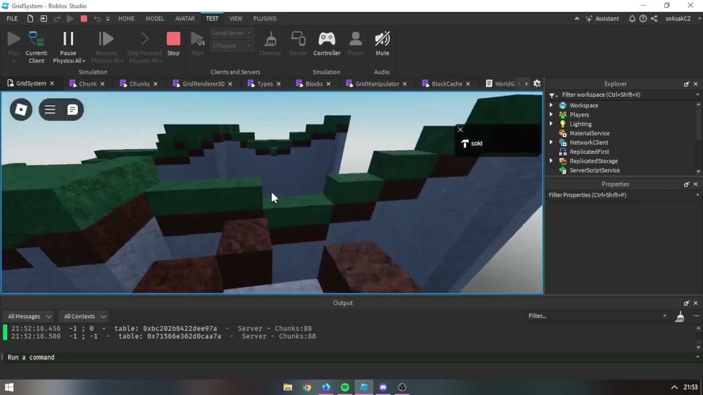703x395 pixels.
Task: Switch to the HOME ribbon tab
Action: [x=126, y=19]
